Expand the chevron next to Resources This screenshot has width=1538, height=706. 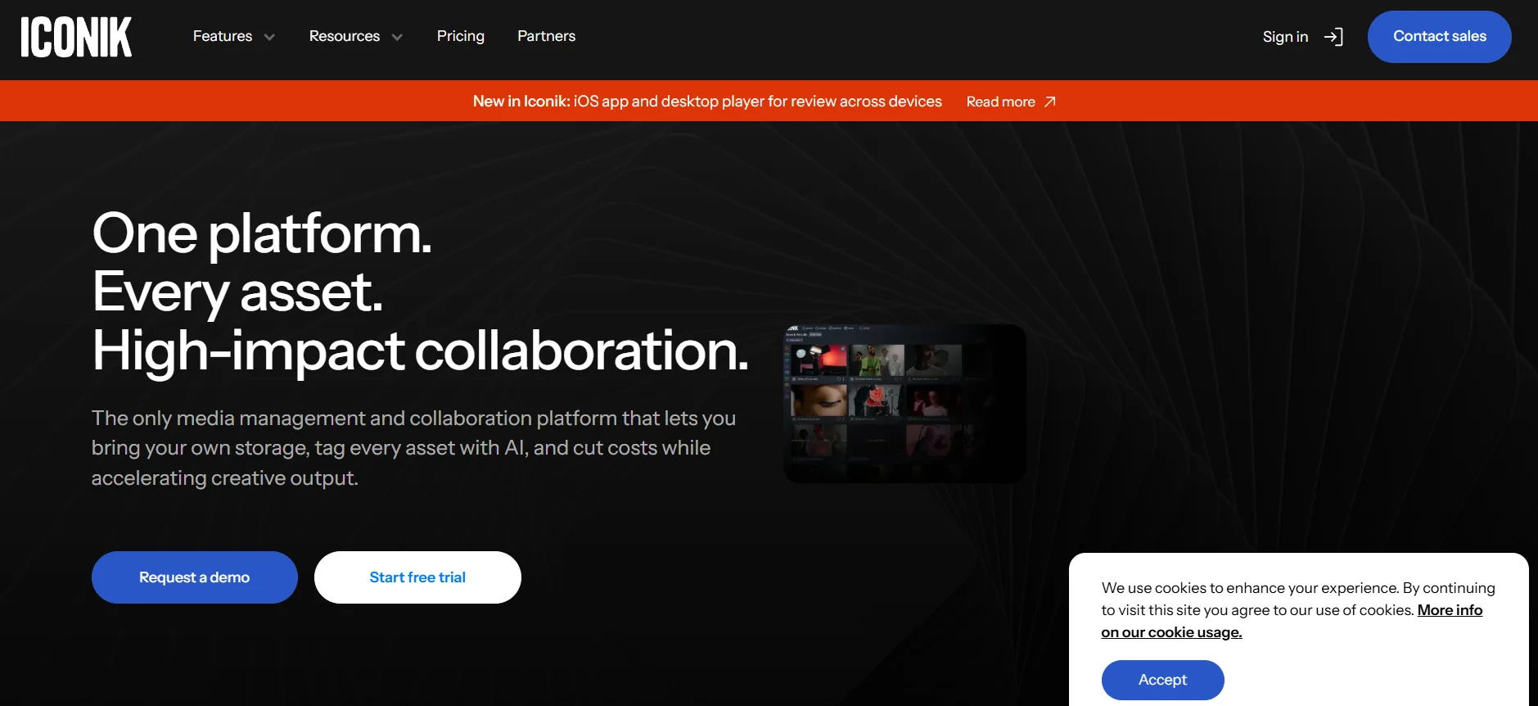click(x=397, y=37)
